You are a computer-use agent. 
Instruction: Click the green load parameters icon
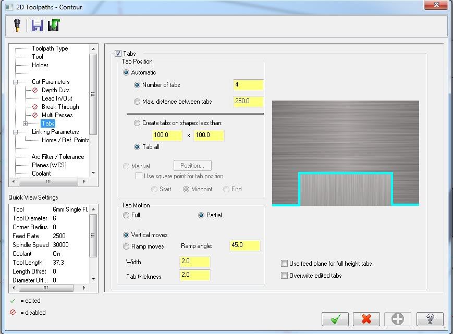pyautogui.click(x=54, y=26)
